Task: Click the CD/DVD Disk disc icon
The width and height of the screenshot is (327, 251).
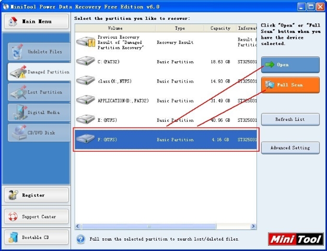Action: (19, 133)
